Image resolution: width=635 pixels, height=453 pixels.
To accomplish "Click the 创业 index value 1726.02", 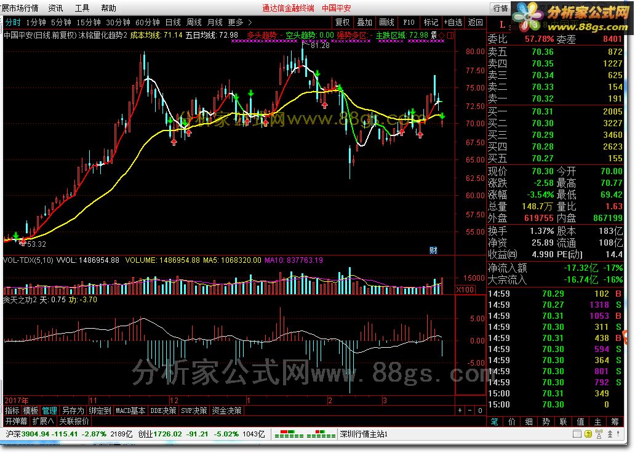I will coord(167,434).
